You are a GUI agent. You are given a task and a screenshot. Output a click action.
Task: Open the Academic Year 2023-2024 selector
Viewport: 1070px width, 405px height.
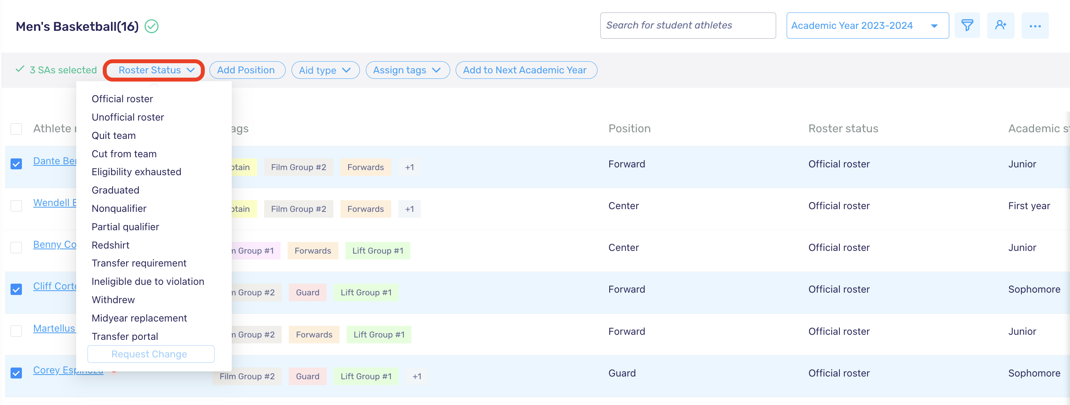pos(867,26)
